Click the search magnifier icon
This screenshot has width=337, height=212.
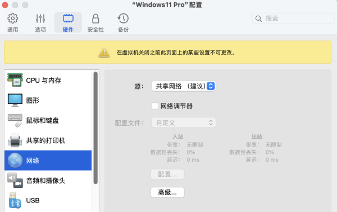pos(258,18)
